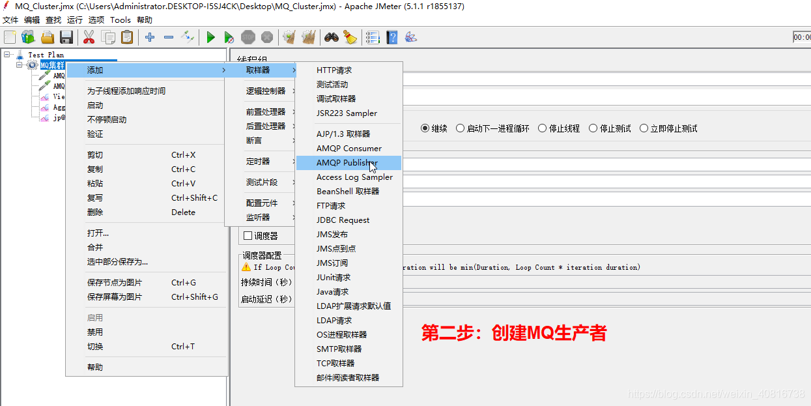Screen dimensions: 811x406
Task: Choose JDBC Request sampler
Action: click(349, 220)
